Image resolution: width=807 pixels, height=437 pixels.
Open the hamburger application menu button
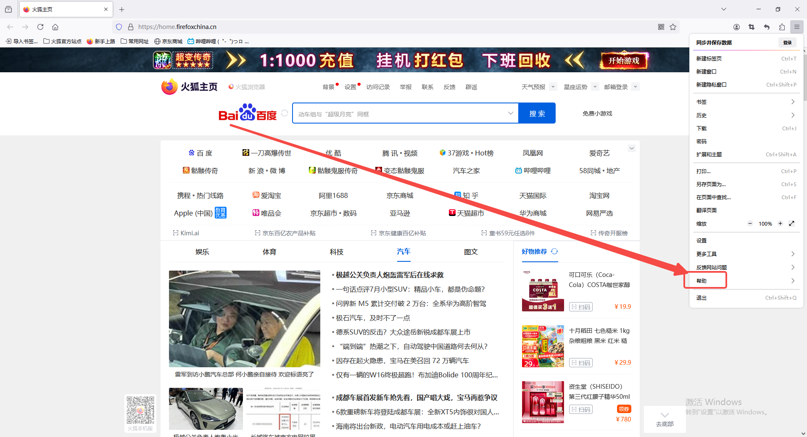coord(796,27)
